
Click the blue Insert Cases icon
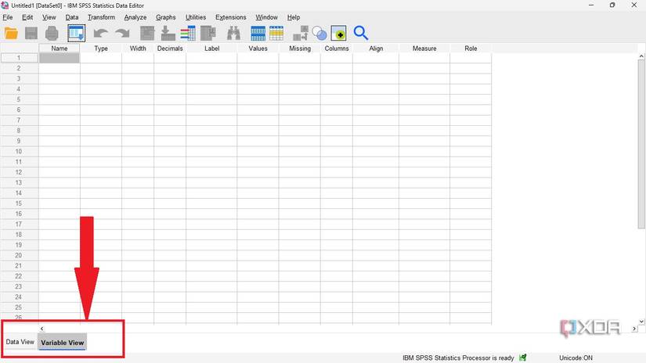(x=258, y=34)
